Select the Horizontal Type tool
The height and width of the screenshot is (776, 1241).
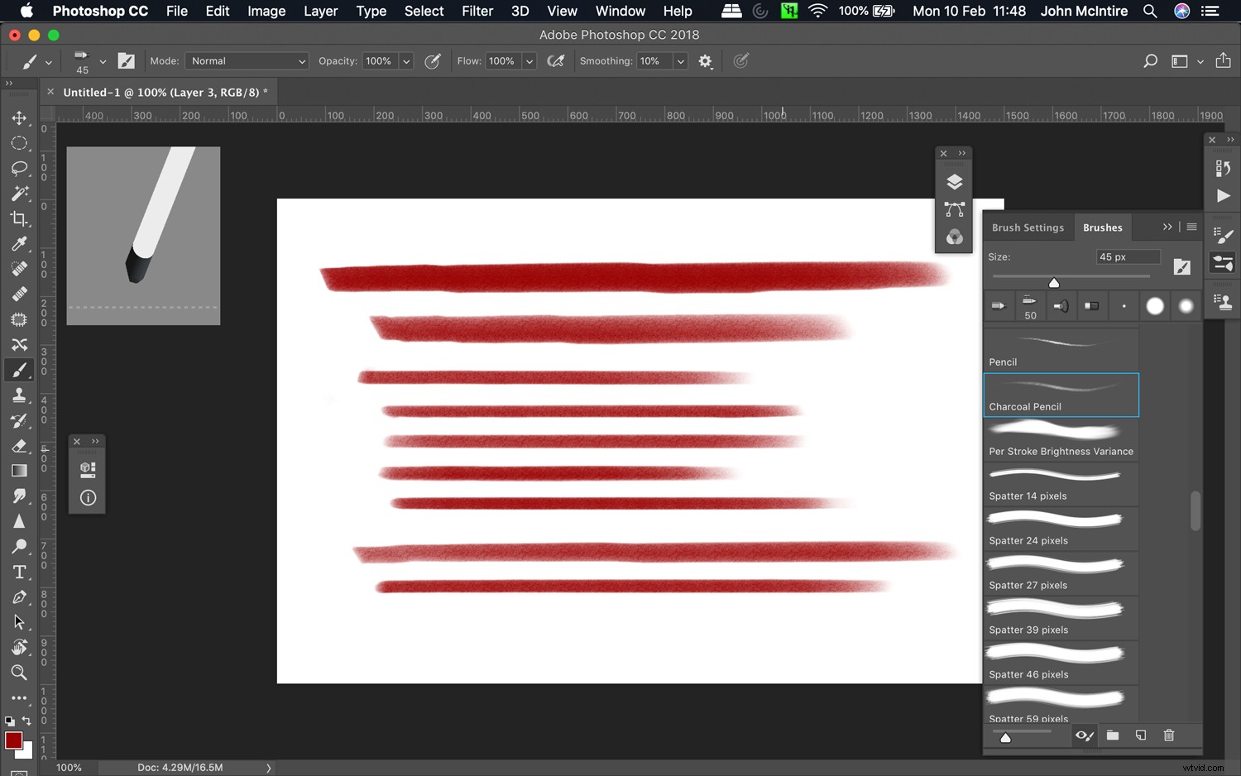tap(20, 572)
